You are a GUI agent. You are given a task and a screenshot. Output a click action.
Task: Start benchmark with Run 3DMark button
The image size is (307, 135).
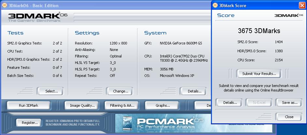(x=29, y=105)
